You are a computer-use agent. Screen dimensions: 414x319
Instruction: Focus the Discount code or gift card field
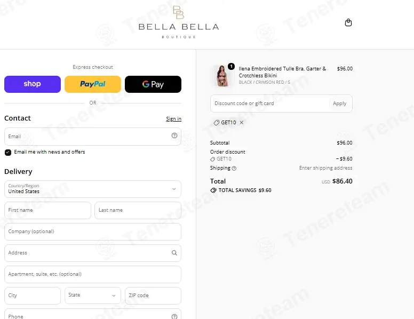pos(270,103)
